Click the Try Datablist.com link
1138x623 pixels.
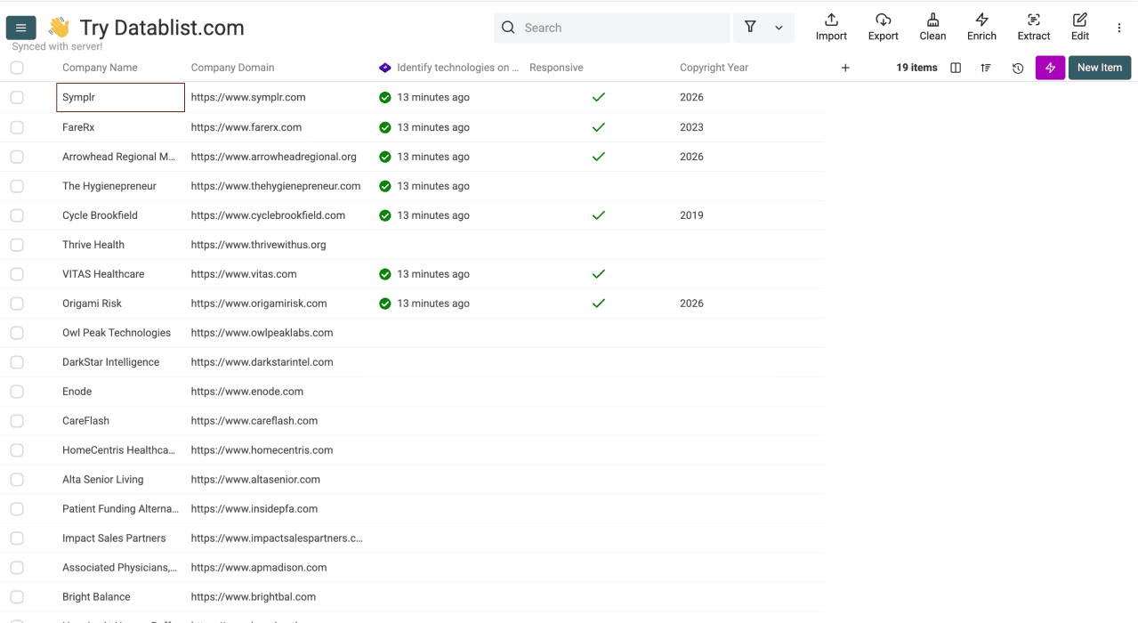pos(162,28)
